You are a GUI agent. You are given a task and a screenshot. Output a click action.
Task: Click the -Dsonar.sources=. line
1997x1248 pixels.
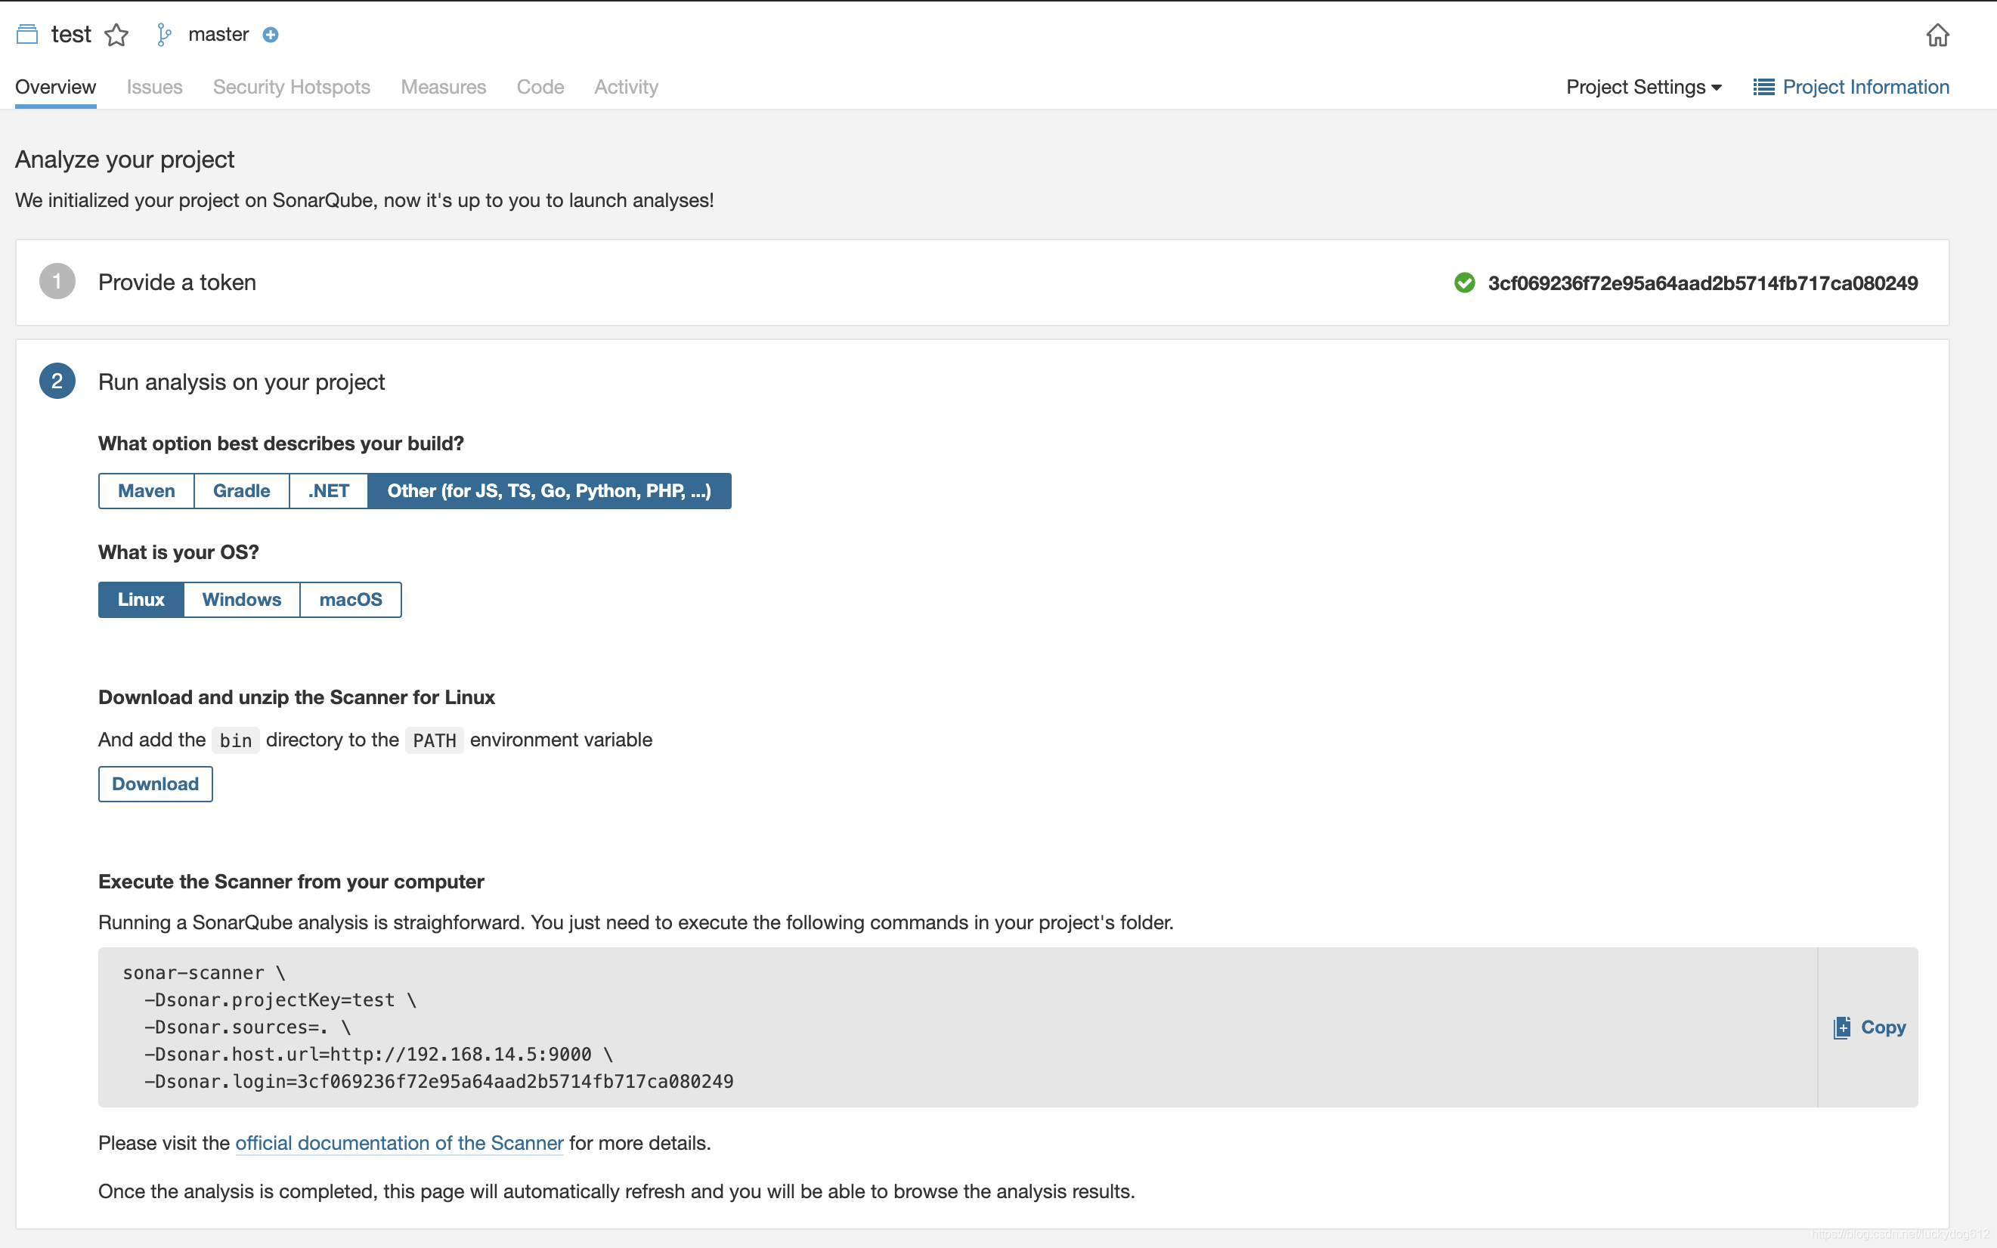[x=248, y=1027]
